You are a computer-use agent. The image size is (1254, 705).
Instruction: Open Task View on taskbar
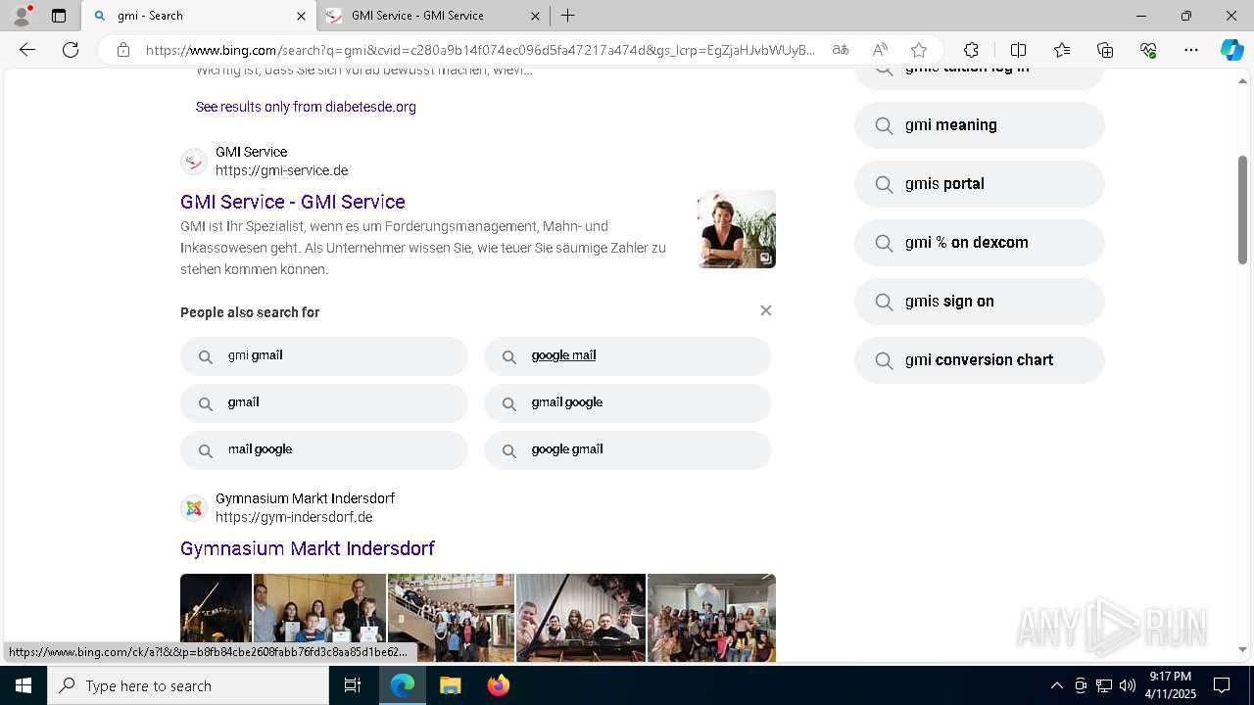click(353, 685)
